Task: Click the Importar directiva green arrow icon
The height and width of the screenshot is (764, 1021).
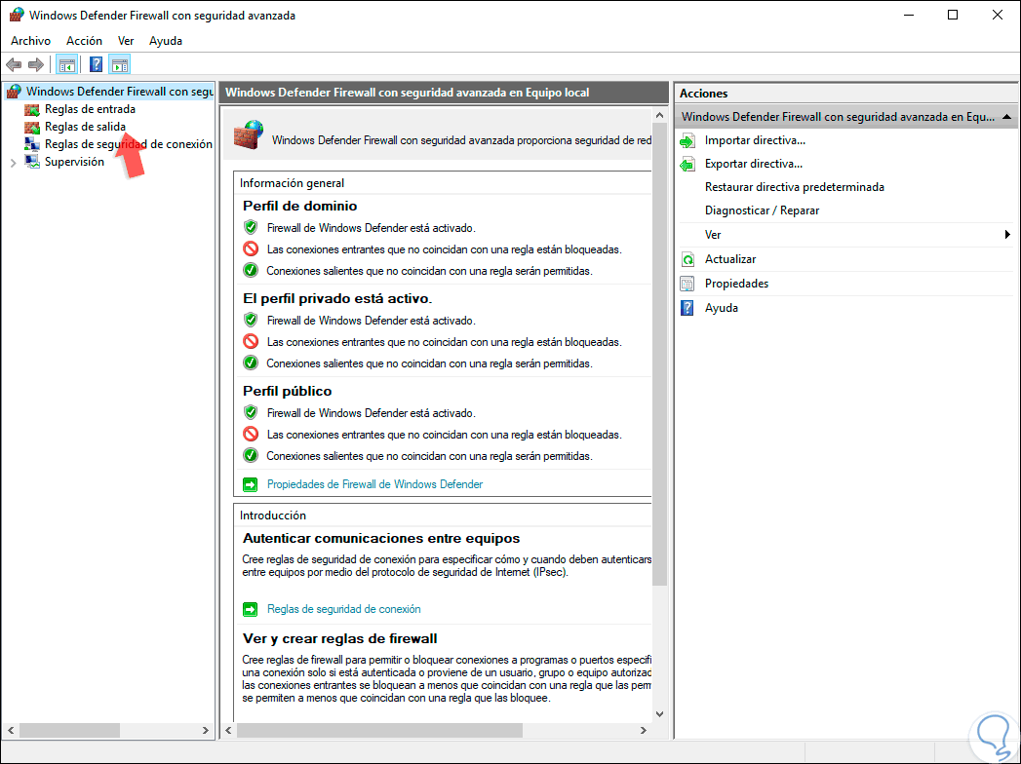Action: pos(687,140)
